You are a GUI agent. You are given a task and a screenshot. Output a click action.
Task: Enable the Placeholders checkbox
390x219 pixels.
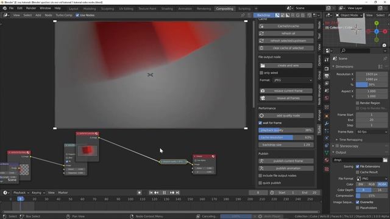pos(358,208)
